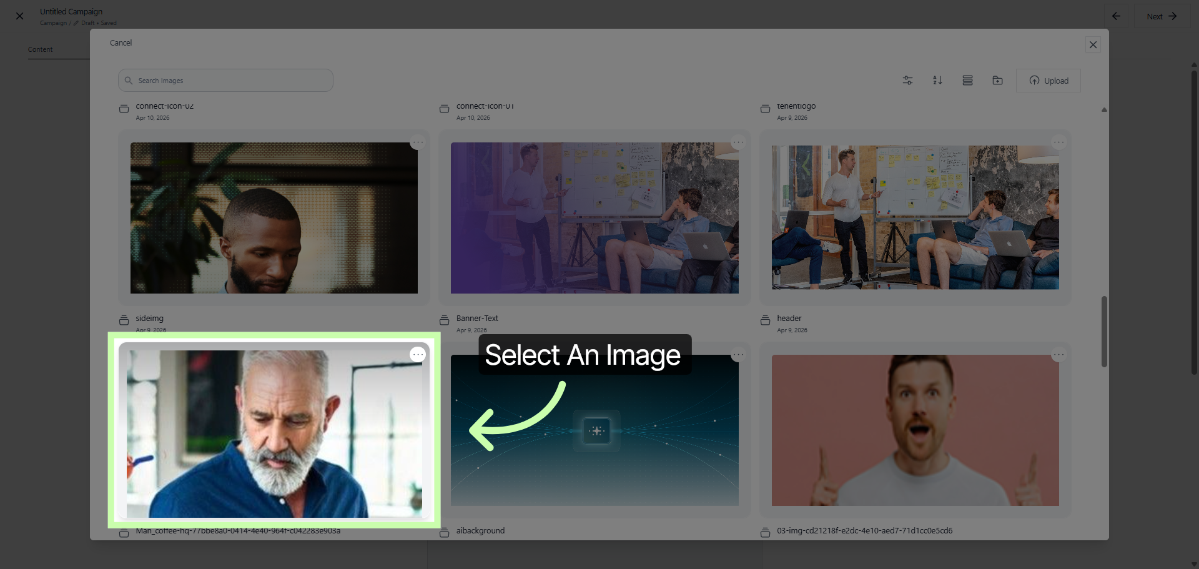Click the magnifier icon in search field

click(129, 81)
